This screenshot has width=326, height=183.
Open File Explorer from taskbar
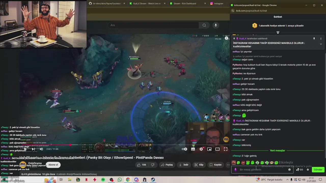coord(70,180)
